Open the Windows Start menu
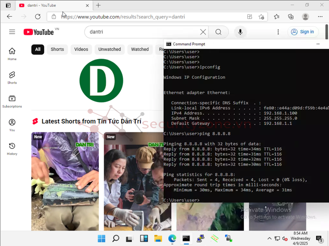 pyautogui.click(x=102, y=238)
